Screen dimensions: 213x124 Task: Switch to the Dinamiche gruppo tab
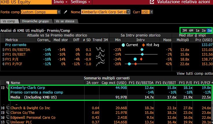coord(36,21)
